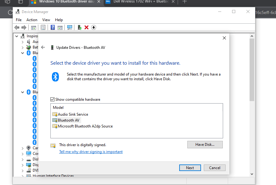Image resolution: width=276 pixels, height=185 pixels.
Task: Click the Update device driver toolbar icon
Action: coord(80,27)
